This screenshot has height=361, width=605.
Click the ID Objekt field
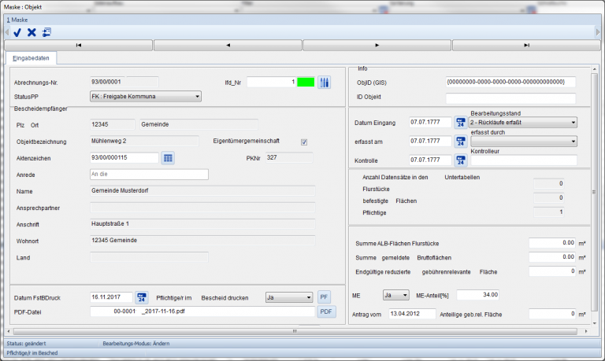pos(510,98)
